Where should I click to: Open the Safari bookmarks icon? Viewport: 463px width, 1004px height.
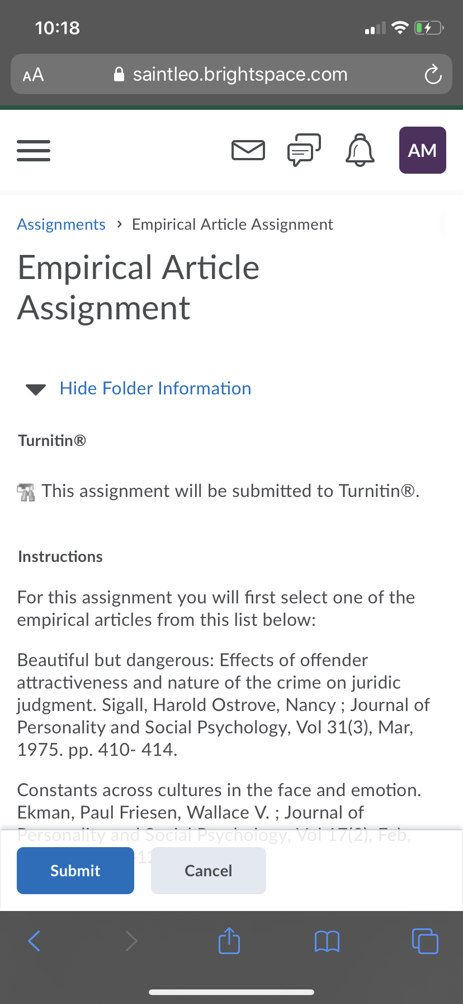click(327, 941)
